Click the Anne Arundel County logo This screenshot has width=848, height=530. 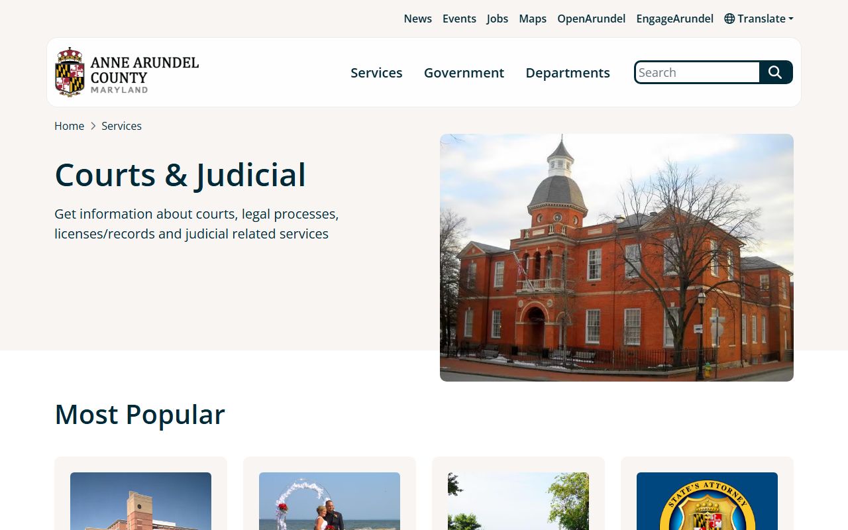(x=127, y=72)
